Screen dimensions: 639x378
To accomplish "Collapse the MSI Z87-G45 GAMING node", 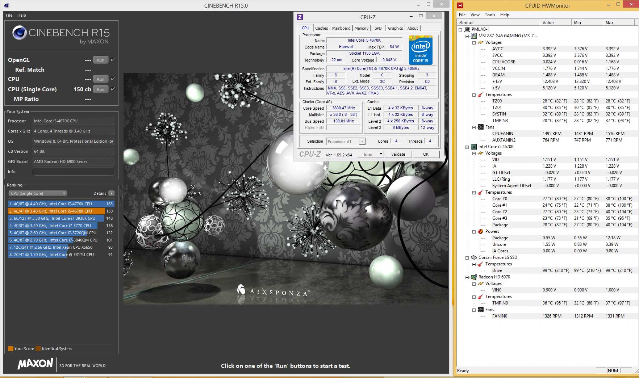I will coord(467,36).
